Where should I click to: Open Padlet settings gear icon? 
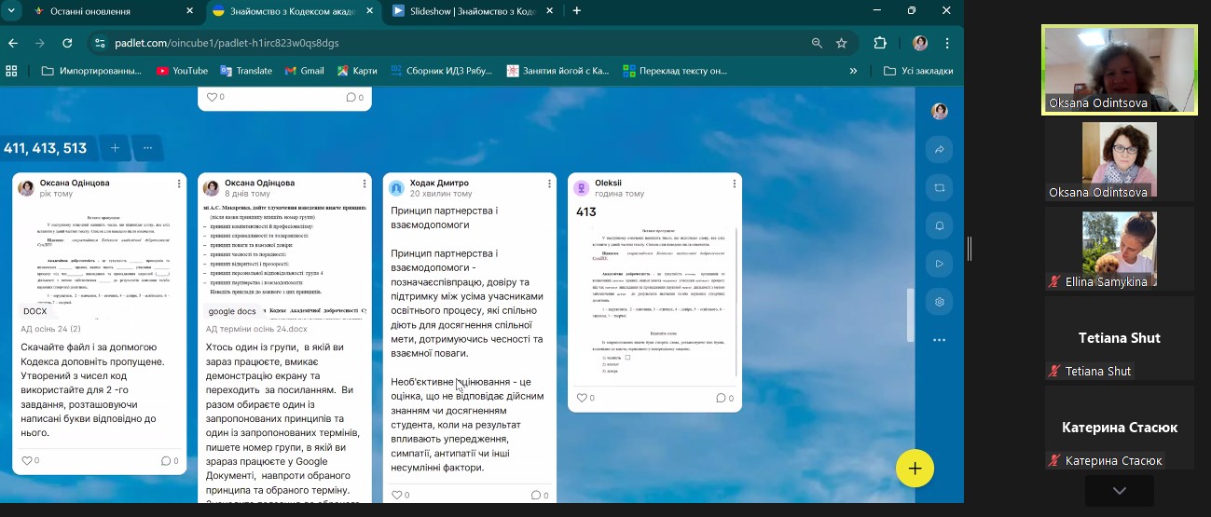tap(939, 302)
